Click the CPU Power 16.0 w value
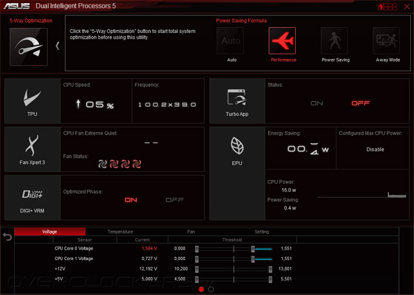The image size is (414, 295). 289,190
